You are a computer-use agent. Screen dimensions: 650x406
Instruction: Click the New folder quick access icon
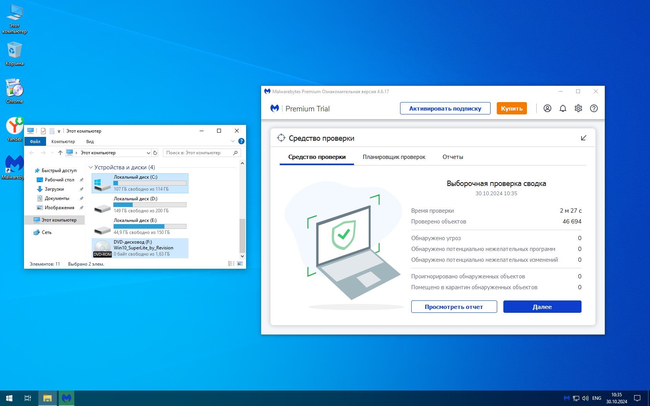[52, 131]
